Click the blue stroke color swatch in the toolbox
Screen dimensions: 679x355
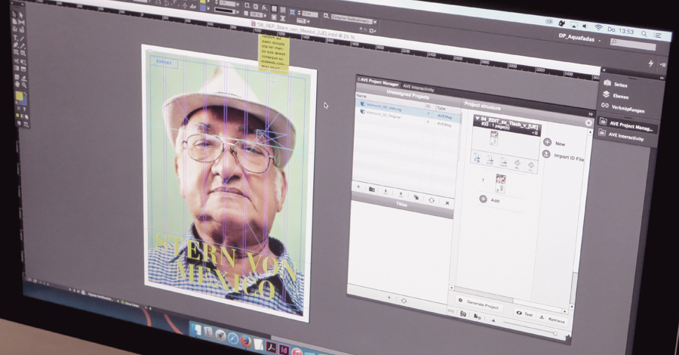tap(24, 101)
